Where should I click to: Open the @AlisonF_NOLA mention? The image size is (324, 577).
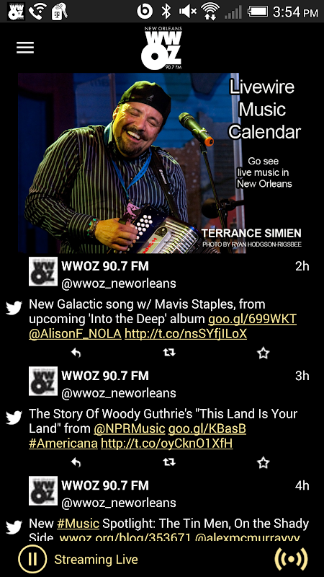[76, 334]
